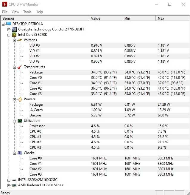Screen dimensions: 190x195
Task: Click the 26.2 % max value of CPU #1
Action: [163, 137]
